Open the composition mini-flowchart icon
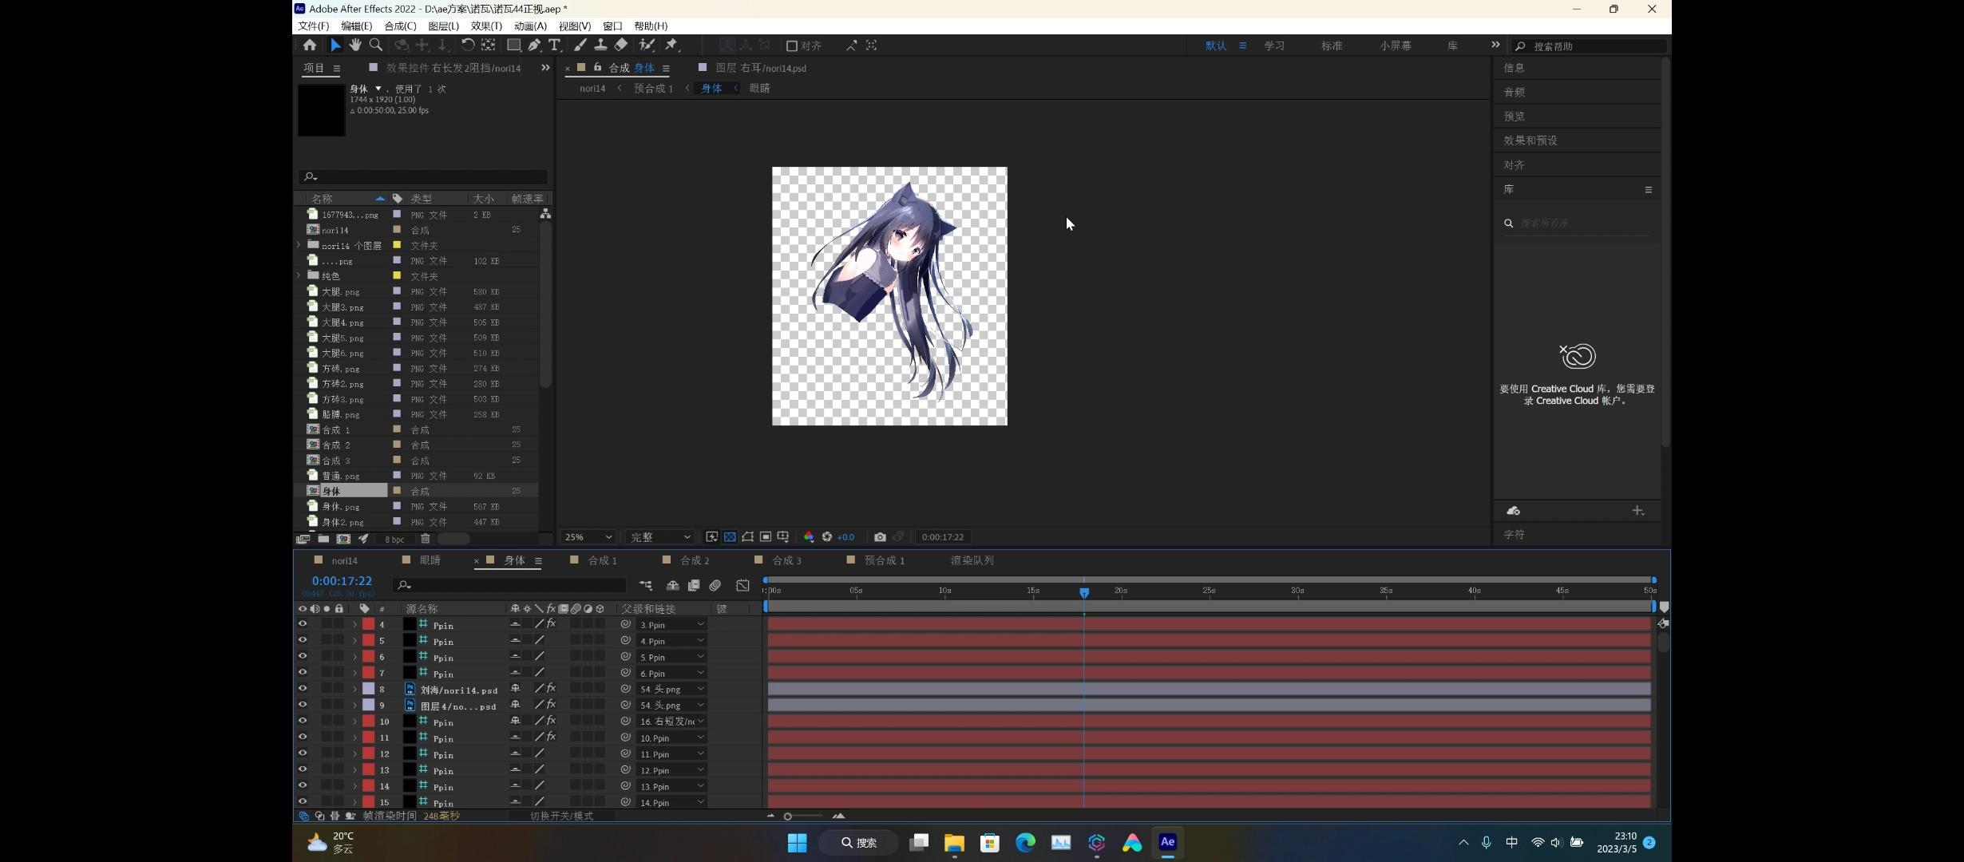 pyautogui.click(x=645, y=586)
